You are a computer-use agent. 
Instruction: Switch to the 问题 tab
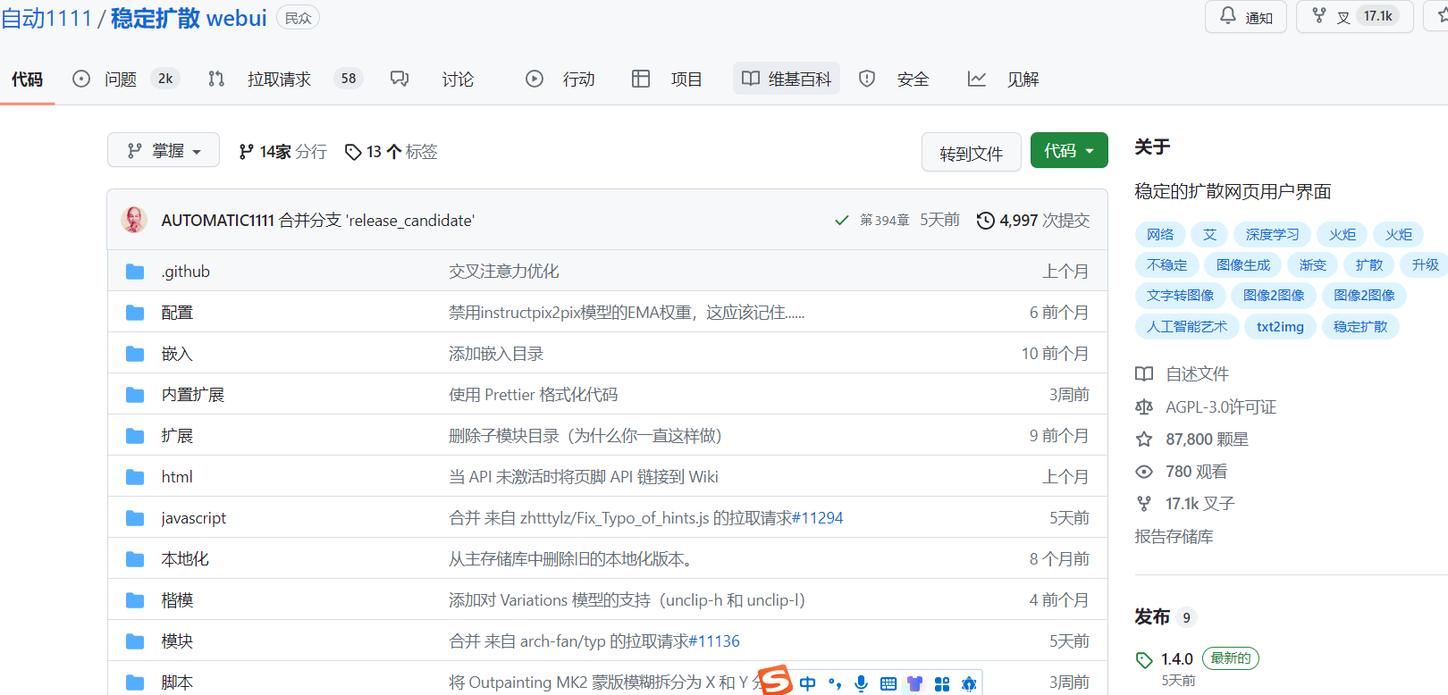click(x=120, y=80)
